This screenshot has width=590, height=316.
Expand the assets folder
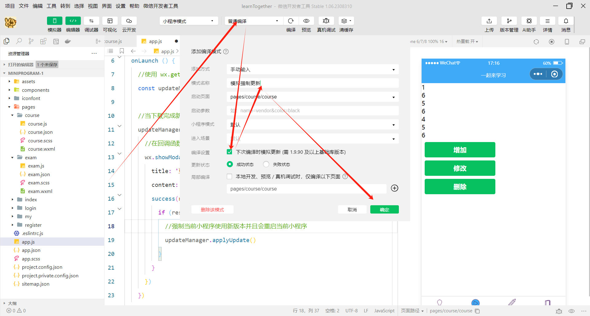coord(10,81)
